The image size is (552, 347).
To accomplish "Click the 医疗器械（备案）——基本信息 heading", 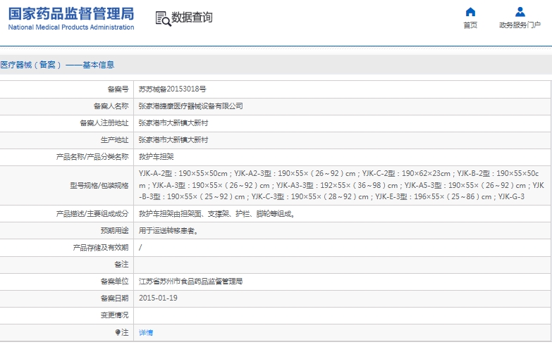I will click(x=57, y=65).
